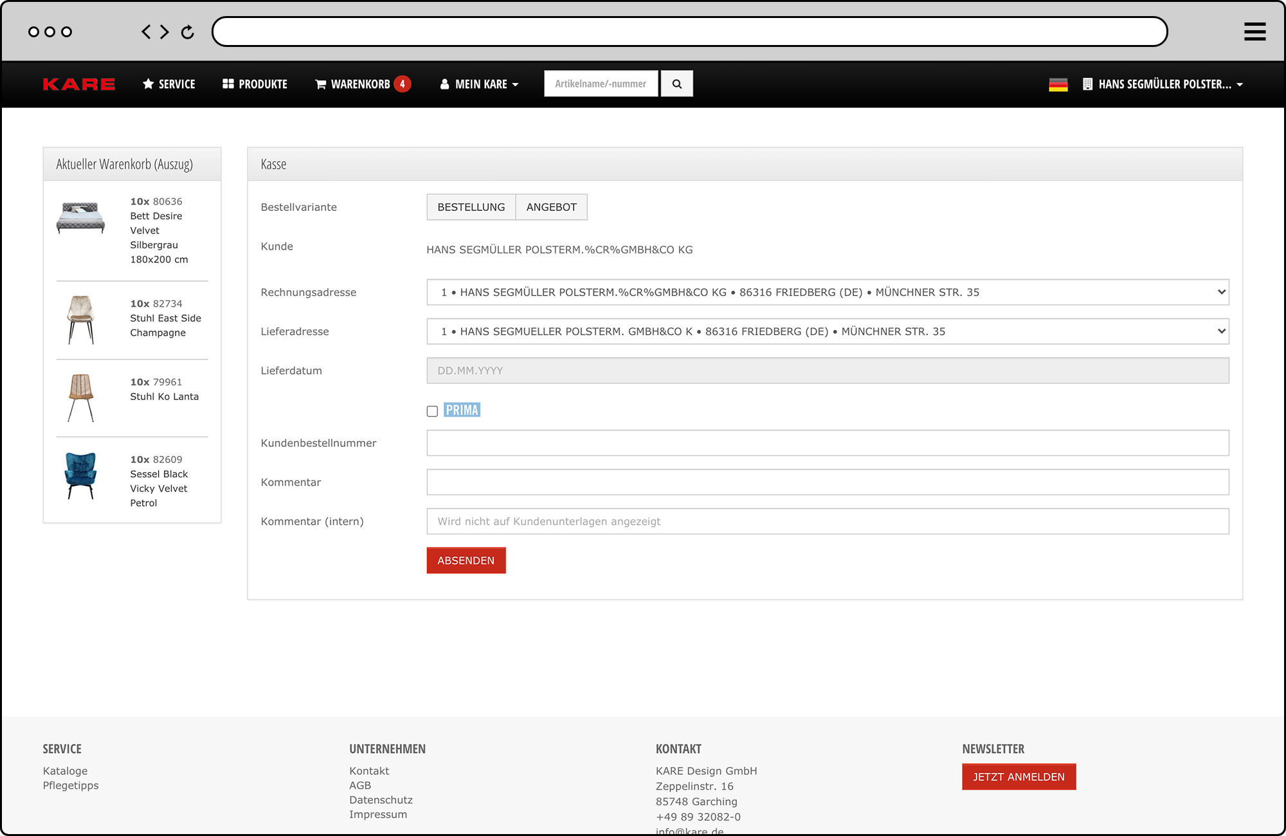The image size is (1286, 836).
Task: Click item text 79961 Stuhl Ko Lanta
Action: pyautogui.click(x=164, y=389)
